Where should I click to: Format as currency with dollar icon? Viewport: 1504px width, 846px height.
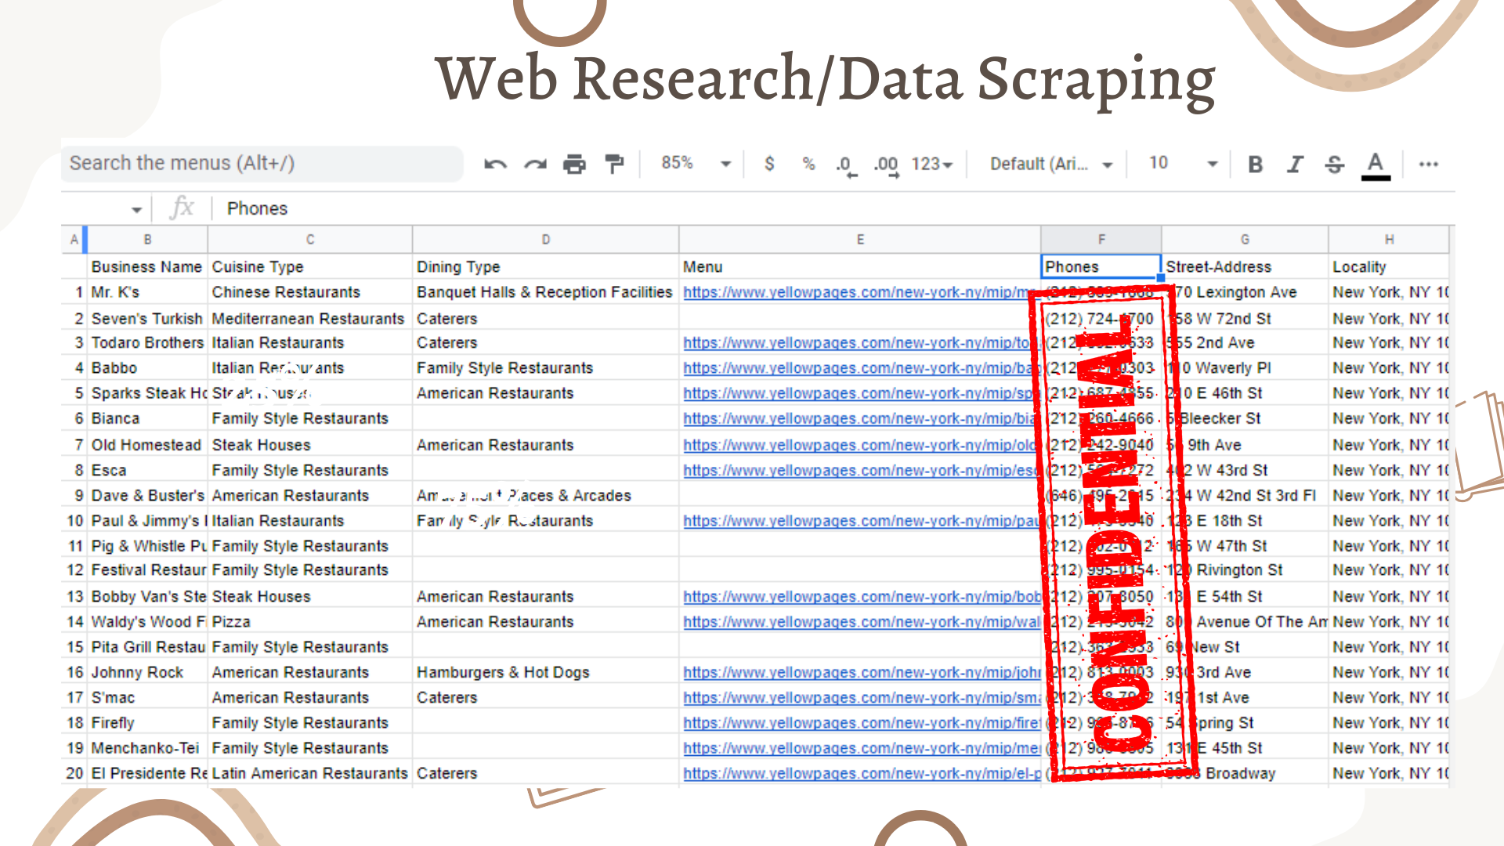coord(769,164)
